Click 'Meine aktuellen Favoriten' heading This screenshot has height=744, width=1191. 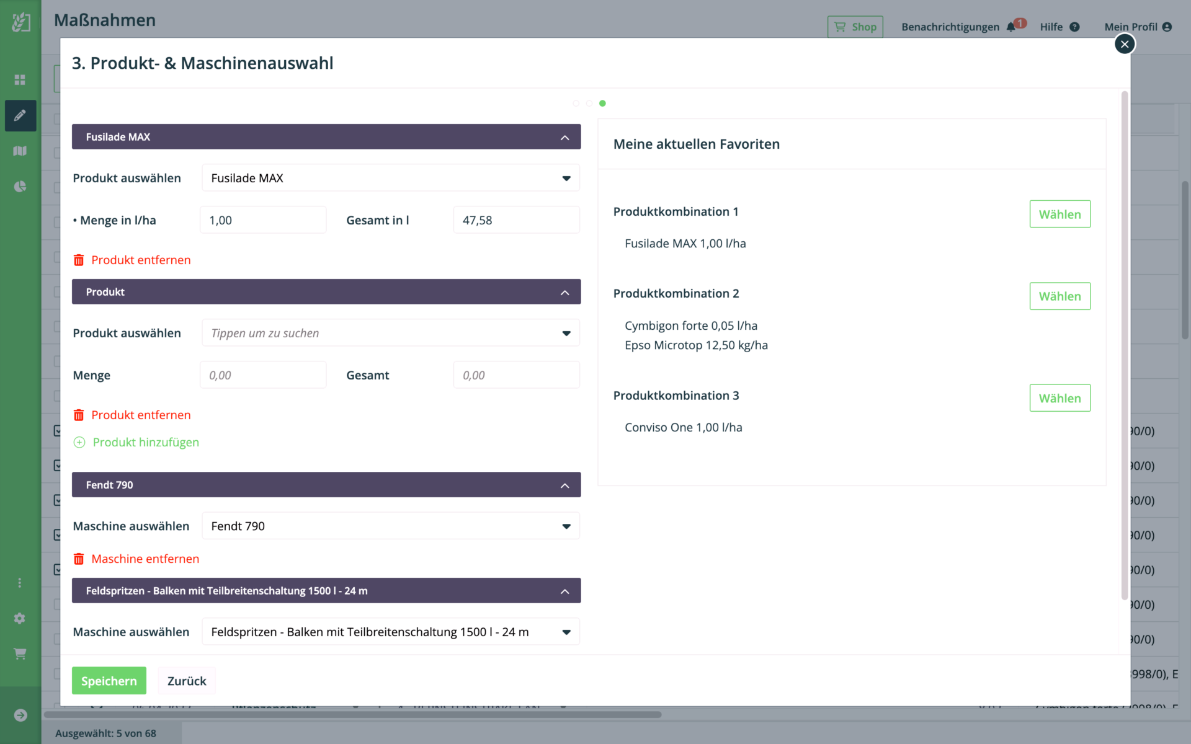coord(697,144)
